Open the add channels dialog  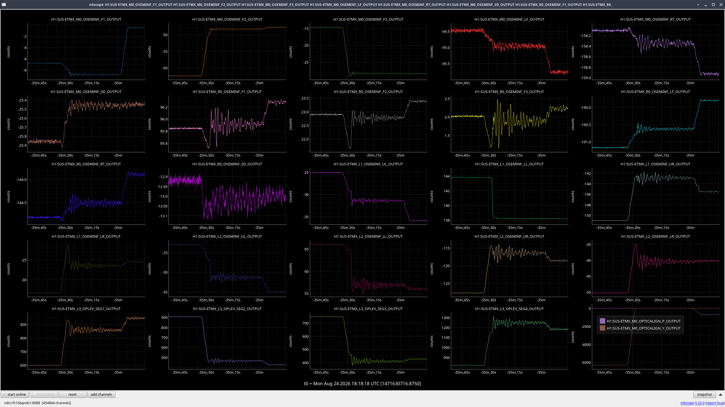click(101, 394)
